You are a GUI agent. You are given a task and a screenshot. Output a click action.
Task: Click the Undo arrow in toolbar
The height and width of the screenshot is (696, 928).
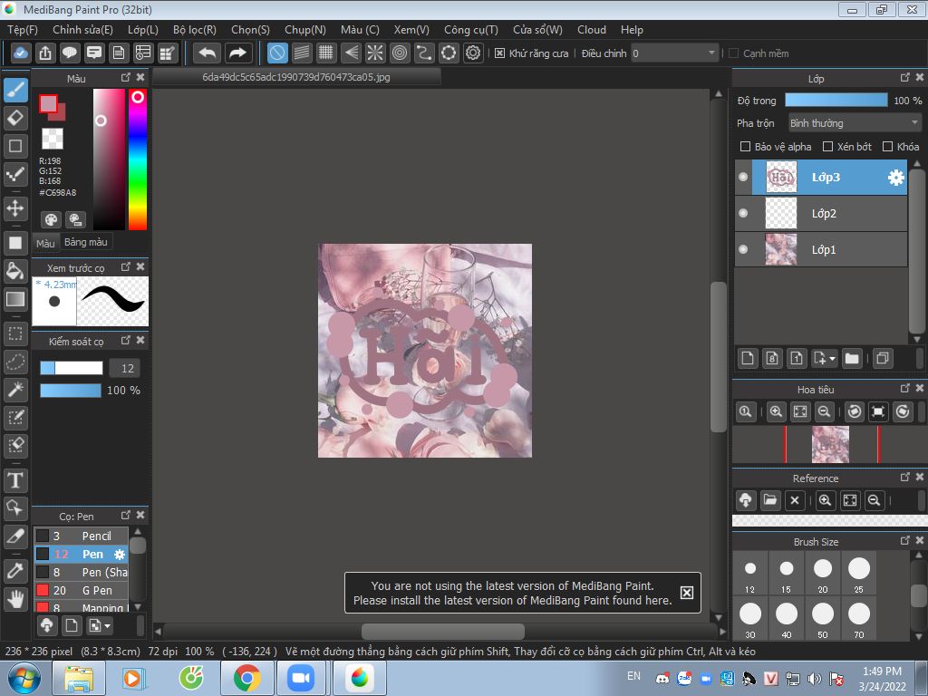pyautogui.click(x=208, y=53)
